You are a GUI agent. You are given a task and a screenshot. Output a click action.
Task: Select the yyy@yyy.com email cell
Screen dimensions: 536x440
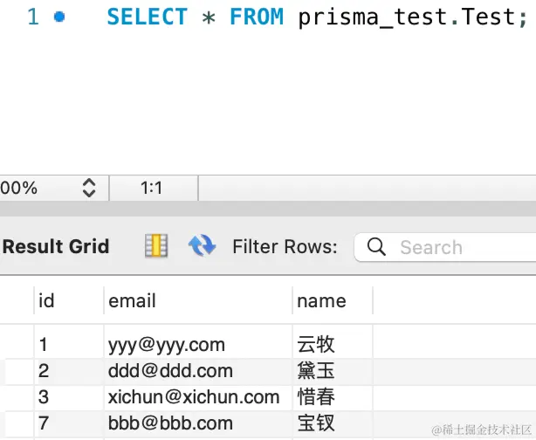(x=198, y=344)
